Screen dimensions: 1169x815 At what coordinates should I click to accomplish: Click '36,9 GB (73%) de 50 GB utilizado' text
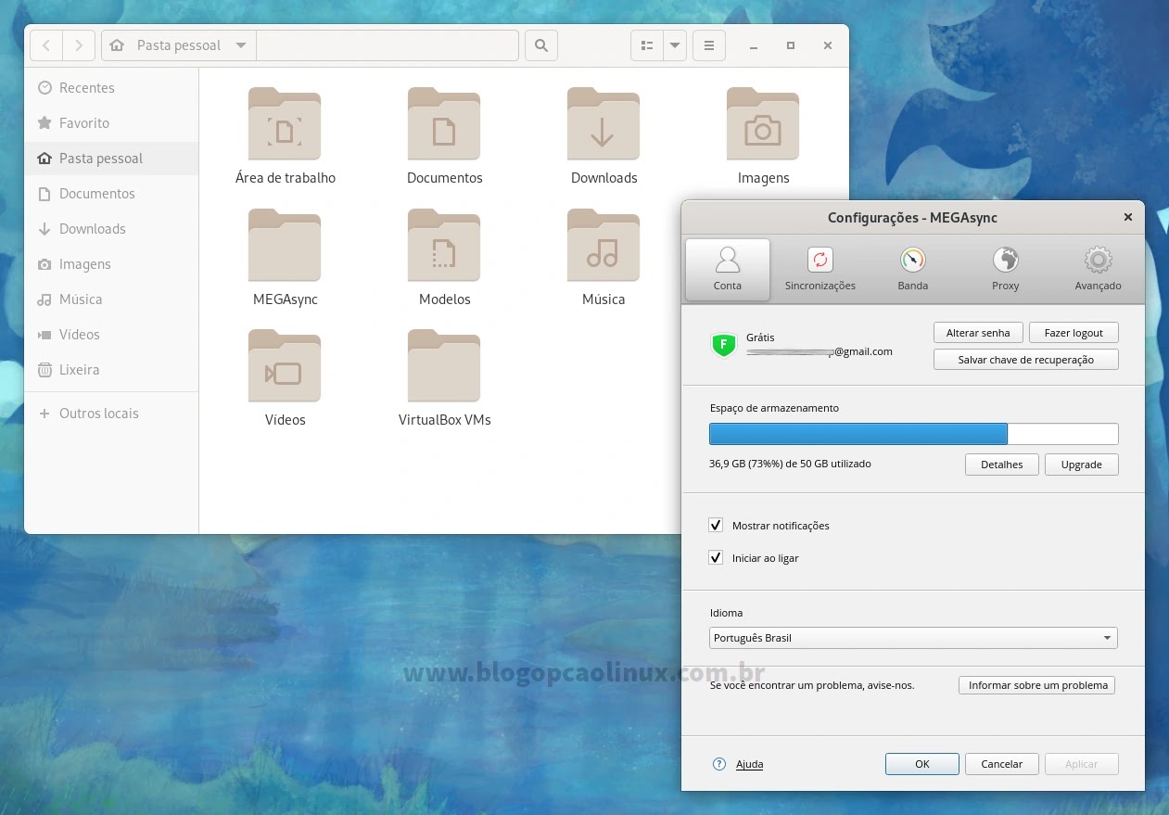click(x=790, y=464)
